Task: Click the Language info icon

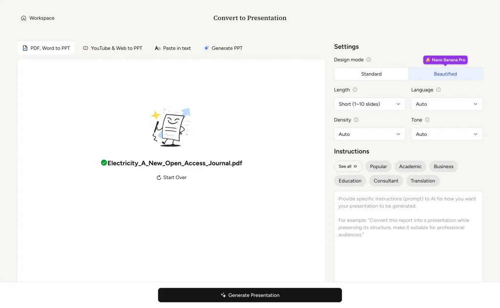Action: click(438, 90)
